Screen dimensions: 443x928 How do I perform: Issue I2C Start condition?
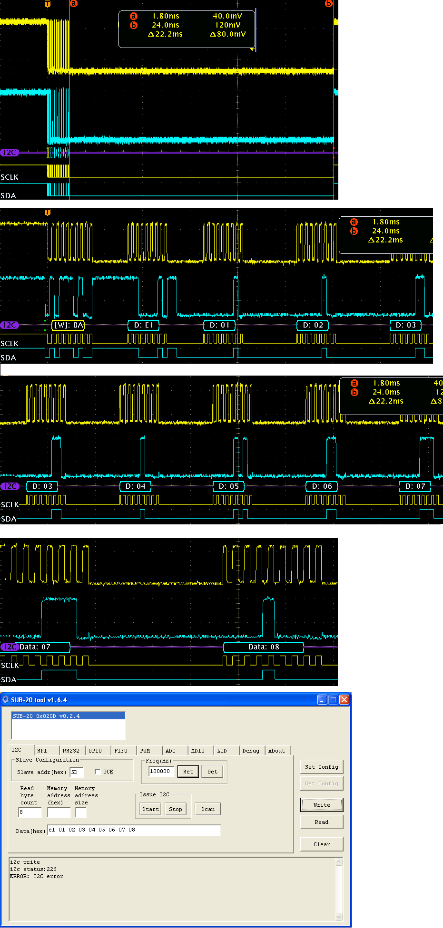tap(150, 809)
